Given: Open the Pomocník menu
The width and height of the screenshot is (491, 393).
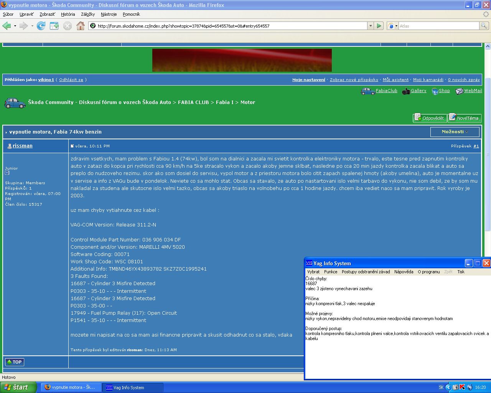Looking at the screenshot, I should click(x=131, y=14).
